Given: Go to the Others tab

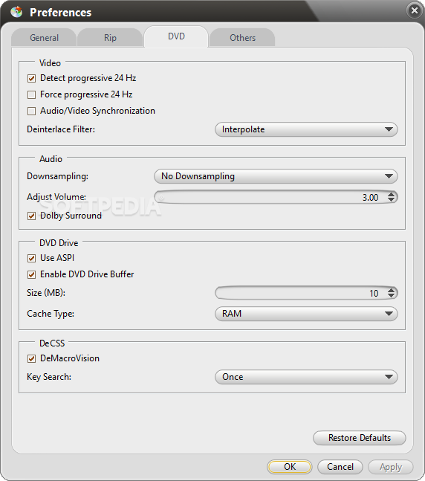Looking at the screenshot, I should click(x=242, y=38).
